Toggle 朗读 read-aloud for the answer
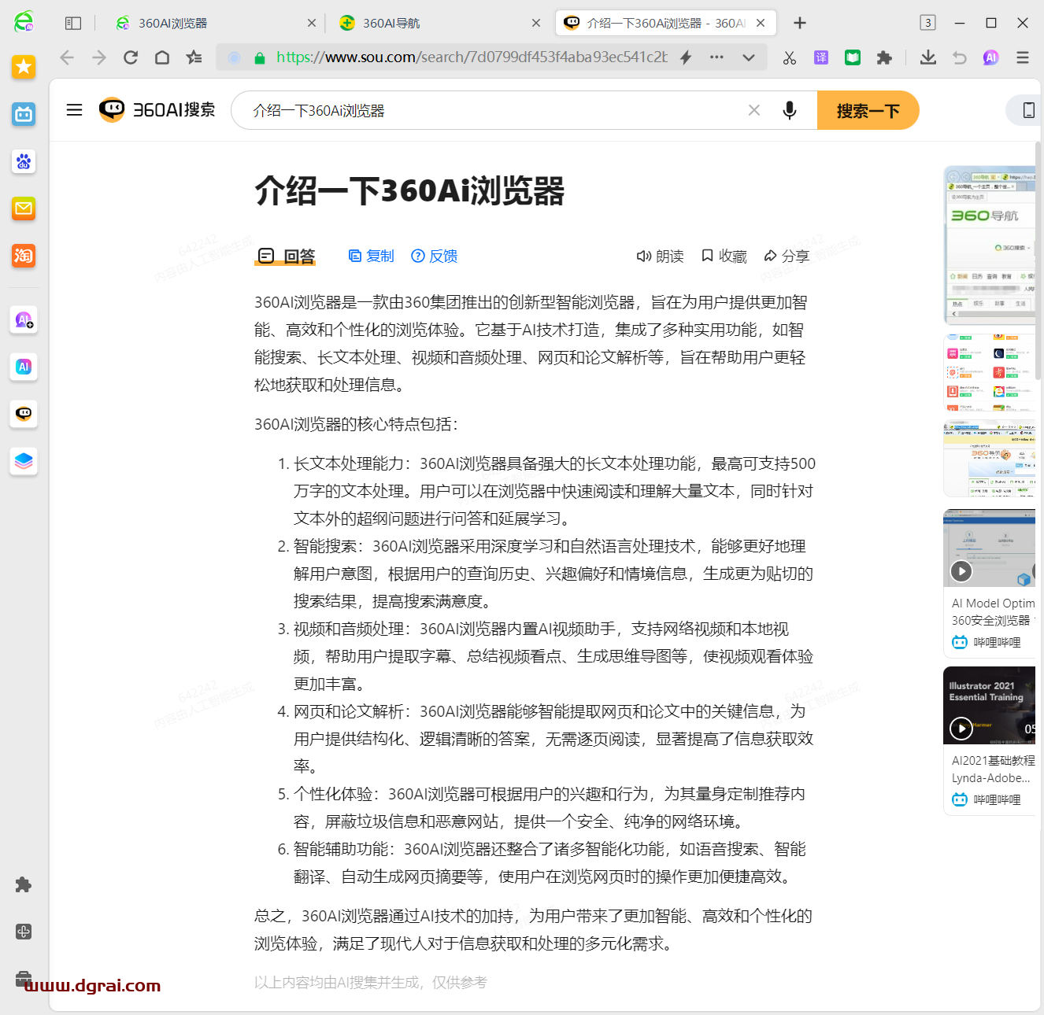This screenshot has height=1015, width=1044. 660,256
